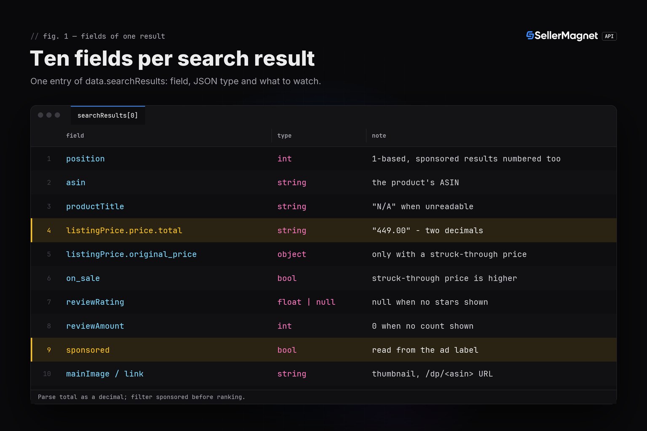Click the 'note' column header
This screenshot has height=431, width=647.
coord(379,136)
